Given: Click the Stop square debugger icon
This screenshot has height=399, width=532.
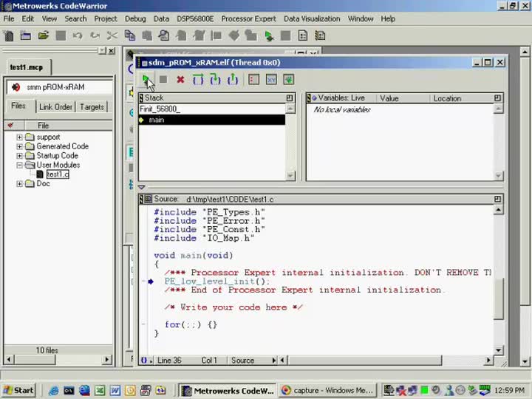Looking at the screenshot, I should click(163, 79).
